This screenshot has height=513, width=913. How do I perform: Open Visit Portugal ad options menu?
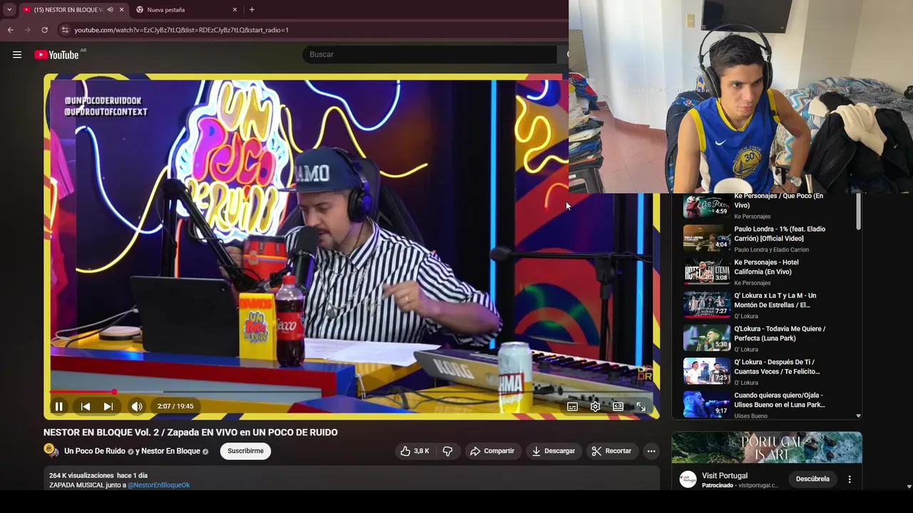[x=850, y=480]
